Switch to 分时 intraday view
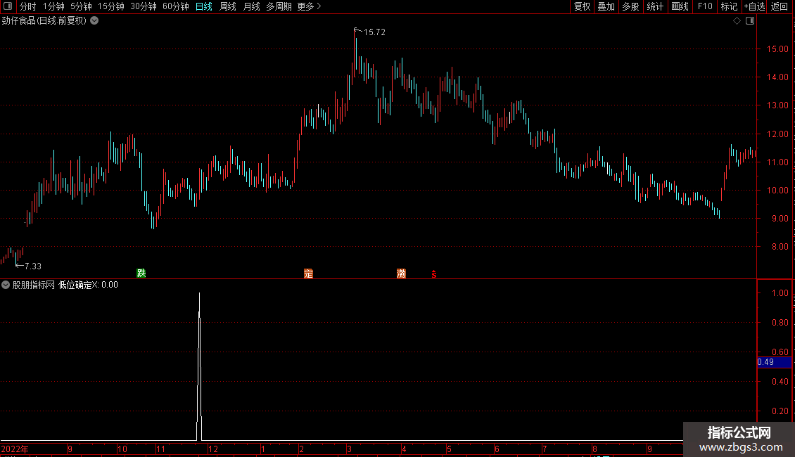 point(28,6)
